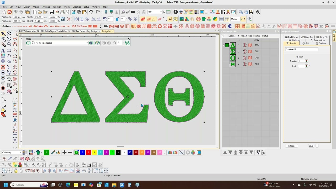The width and height of the screenshot is (336, 189).
Task: Click the green T-shirt product icon
Action: (203, 19)
